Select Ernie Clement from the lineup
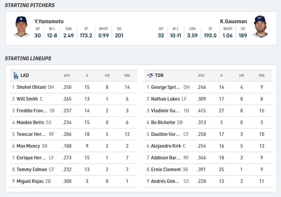281x197 pixels. [x=166, y=170]
